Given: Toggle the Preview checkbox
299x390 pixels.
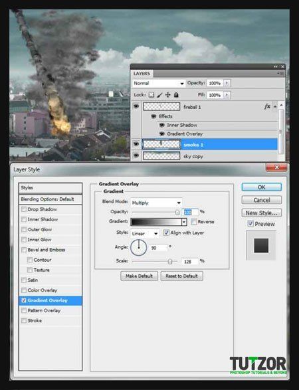Looking at the screenshot, I should pyautogui.click(x=250, y=224).
